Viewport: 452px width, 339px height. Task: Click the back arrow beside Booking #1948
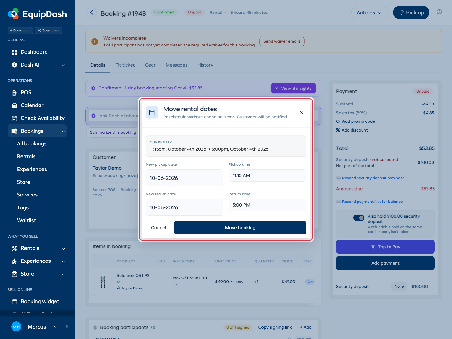(92, 13)
